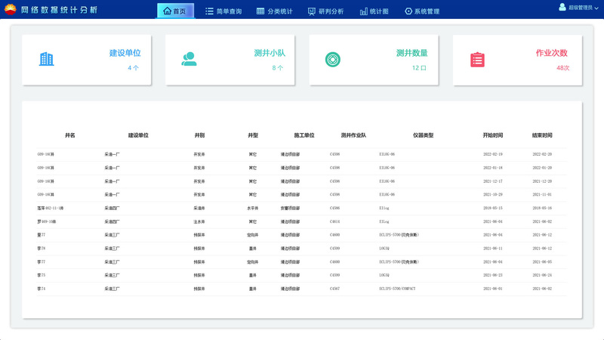Click the 井名 column header
This screenshot has width=604, height=340.
[70, 135]
